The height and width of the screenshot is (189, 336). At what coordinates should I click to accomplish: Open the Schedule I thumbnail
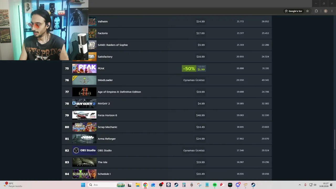coord(84,174)
